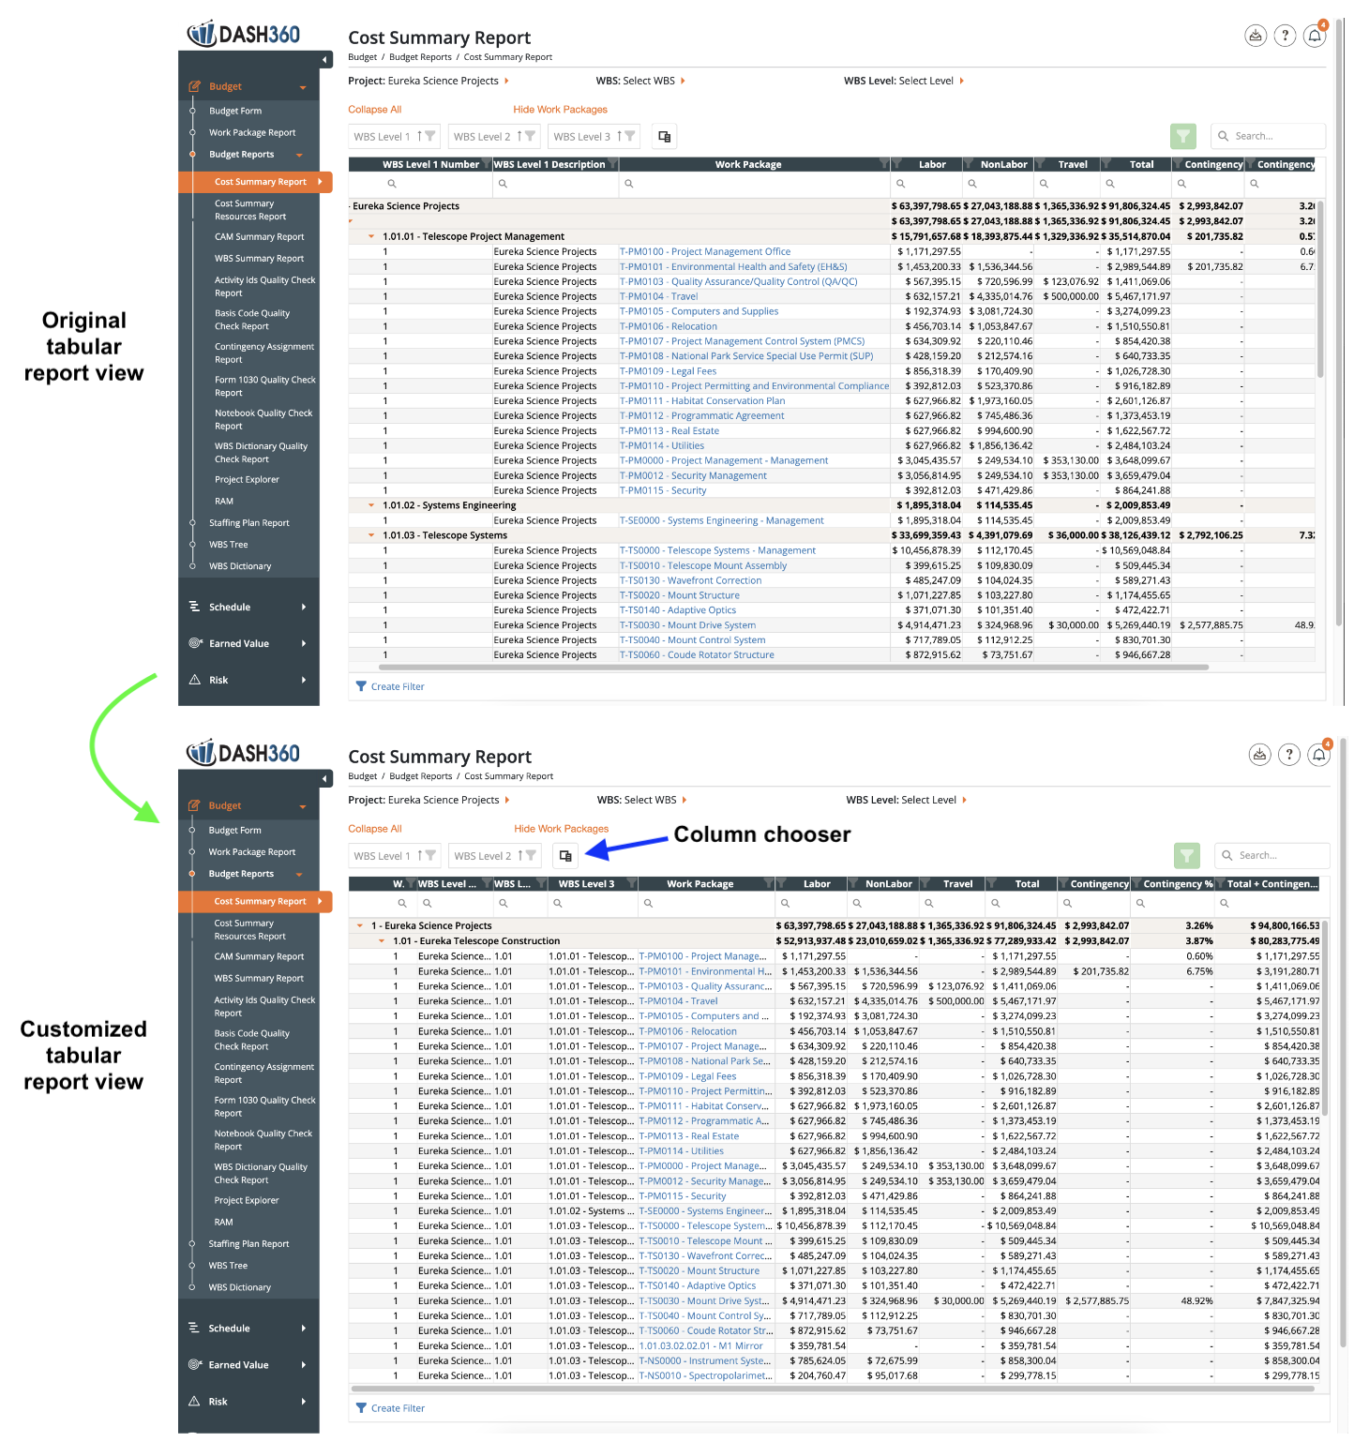
Task: Click filter funnel on WBS Level 3 chip, original view
Action: (630, 137)
